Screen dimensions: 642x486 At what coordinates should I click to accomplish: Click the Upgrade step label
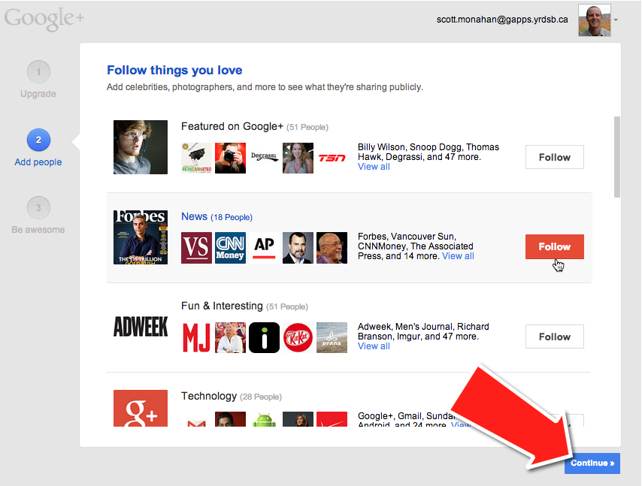click(x=38, y=94)
